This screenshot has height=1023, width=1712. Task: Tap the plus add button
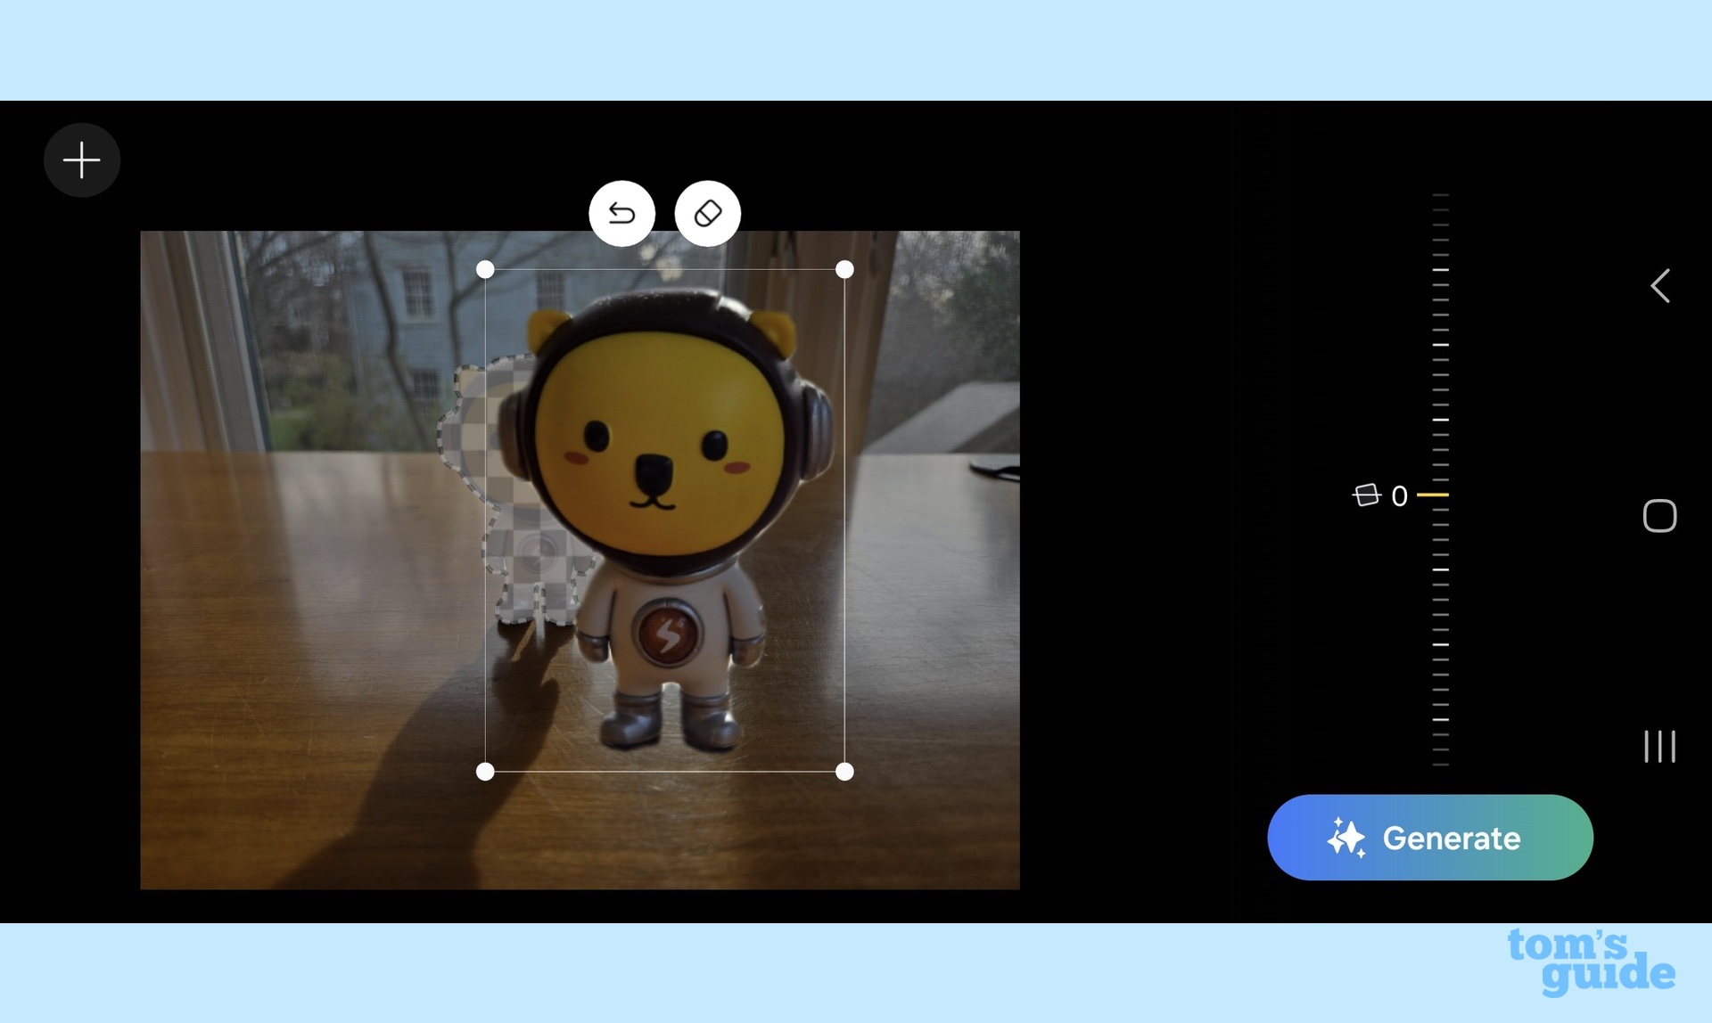click(x=82, y=160)
